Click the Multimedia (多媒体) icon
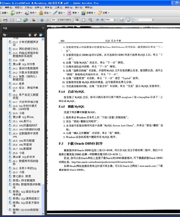 83,13
